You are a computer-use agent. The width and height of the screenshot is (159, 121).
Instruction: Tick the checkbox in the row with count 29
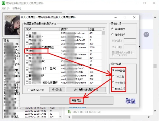tap(27, 37)
